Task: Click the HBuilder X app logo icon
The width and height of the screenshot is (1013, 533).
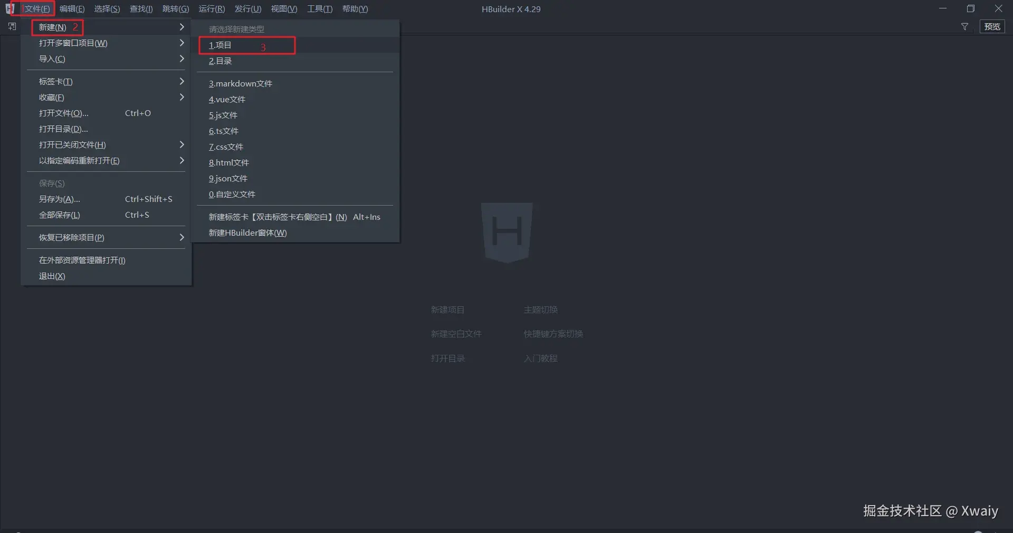Action: (10, 8)
